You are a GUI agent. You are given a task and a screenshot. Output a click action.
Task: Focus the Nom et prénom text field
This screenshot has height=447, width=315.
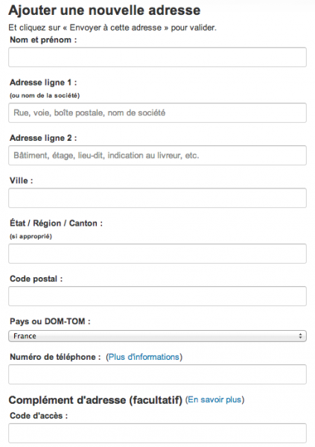click(x=157, y=57)
